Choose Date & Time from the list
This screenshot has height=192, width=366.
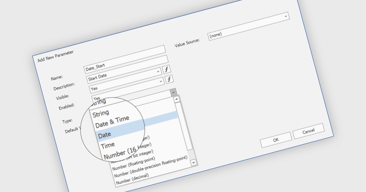click(x=112, y=122)
